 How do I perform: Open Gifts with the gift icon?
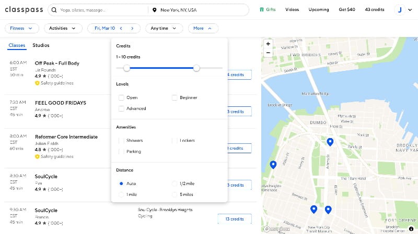262,9
